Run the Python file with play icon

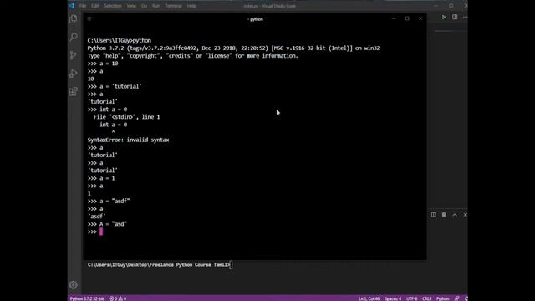(444, 17)
